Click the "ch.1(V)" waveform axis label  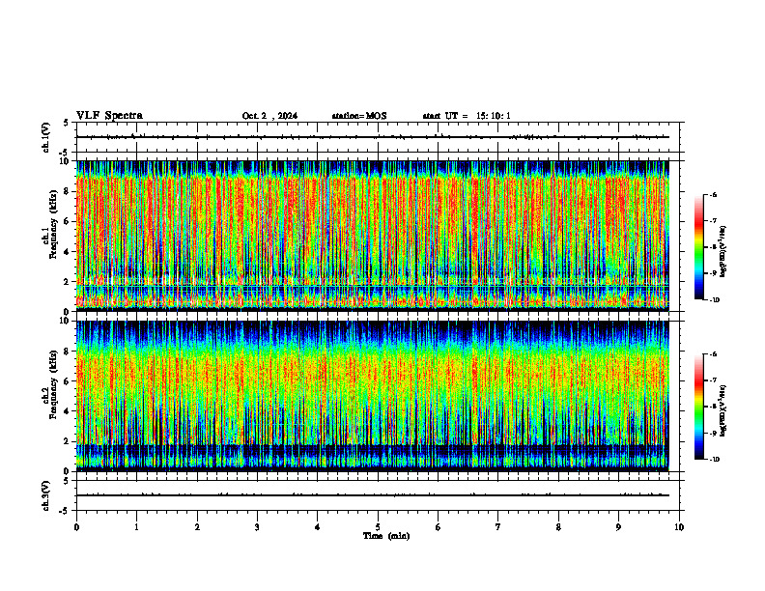[x=46, y=137]
